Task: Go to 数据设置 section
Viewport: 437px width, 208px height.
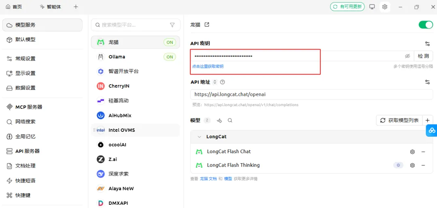Action: point(42,88)
